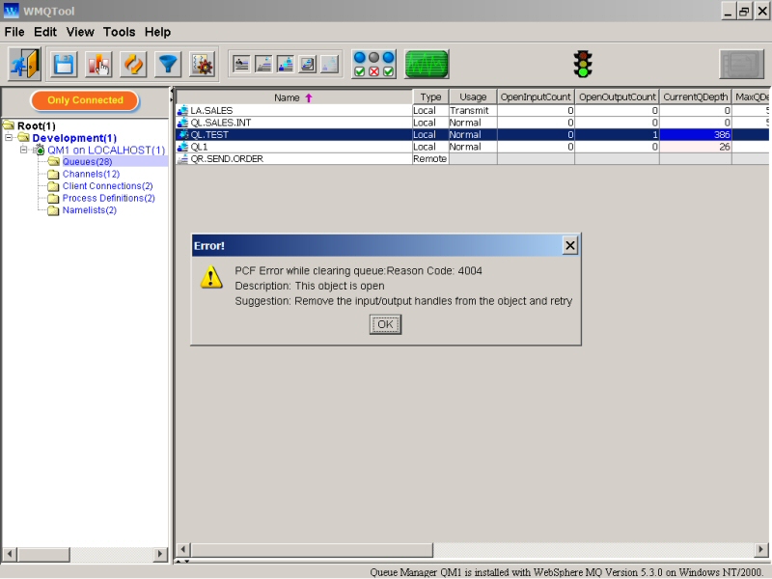
Task: Select the QR.SEND.ORDER row name
Action: (x=227, y=158)
